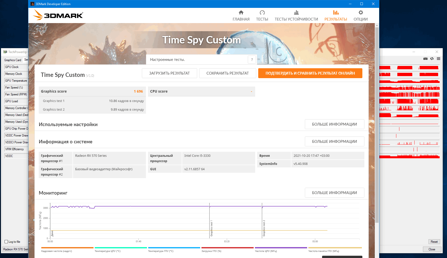
Task: Click the Graphics score value 1 696
Action: tap(138, 91)
